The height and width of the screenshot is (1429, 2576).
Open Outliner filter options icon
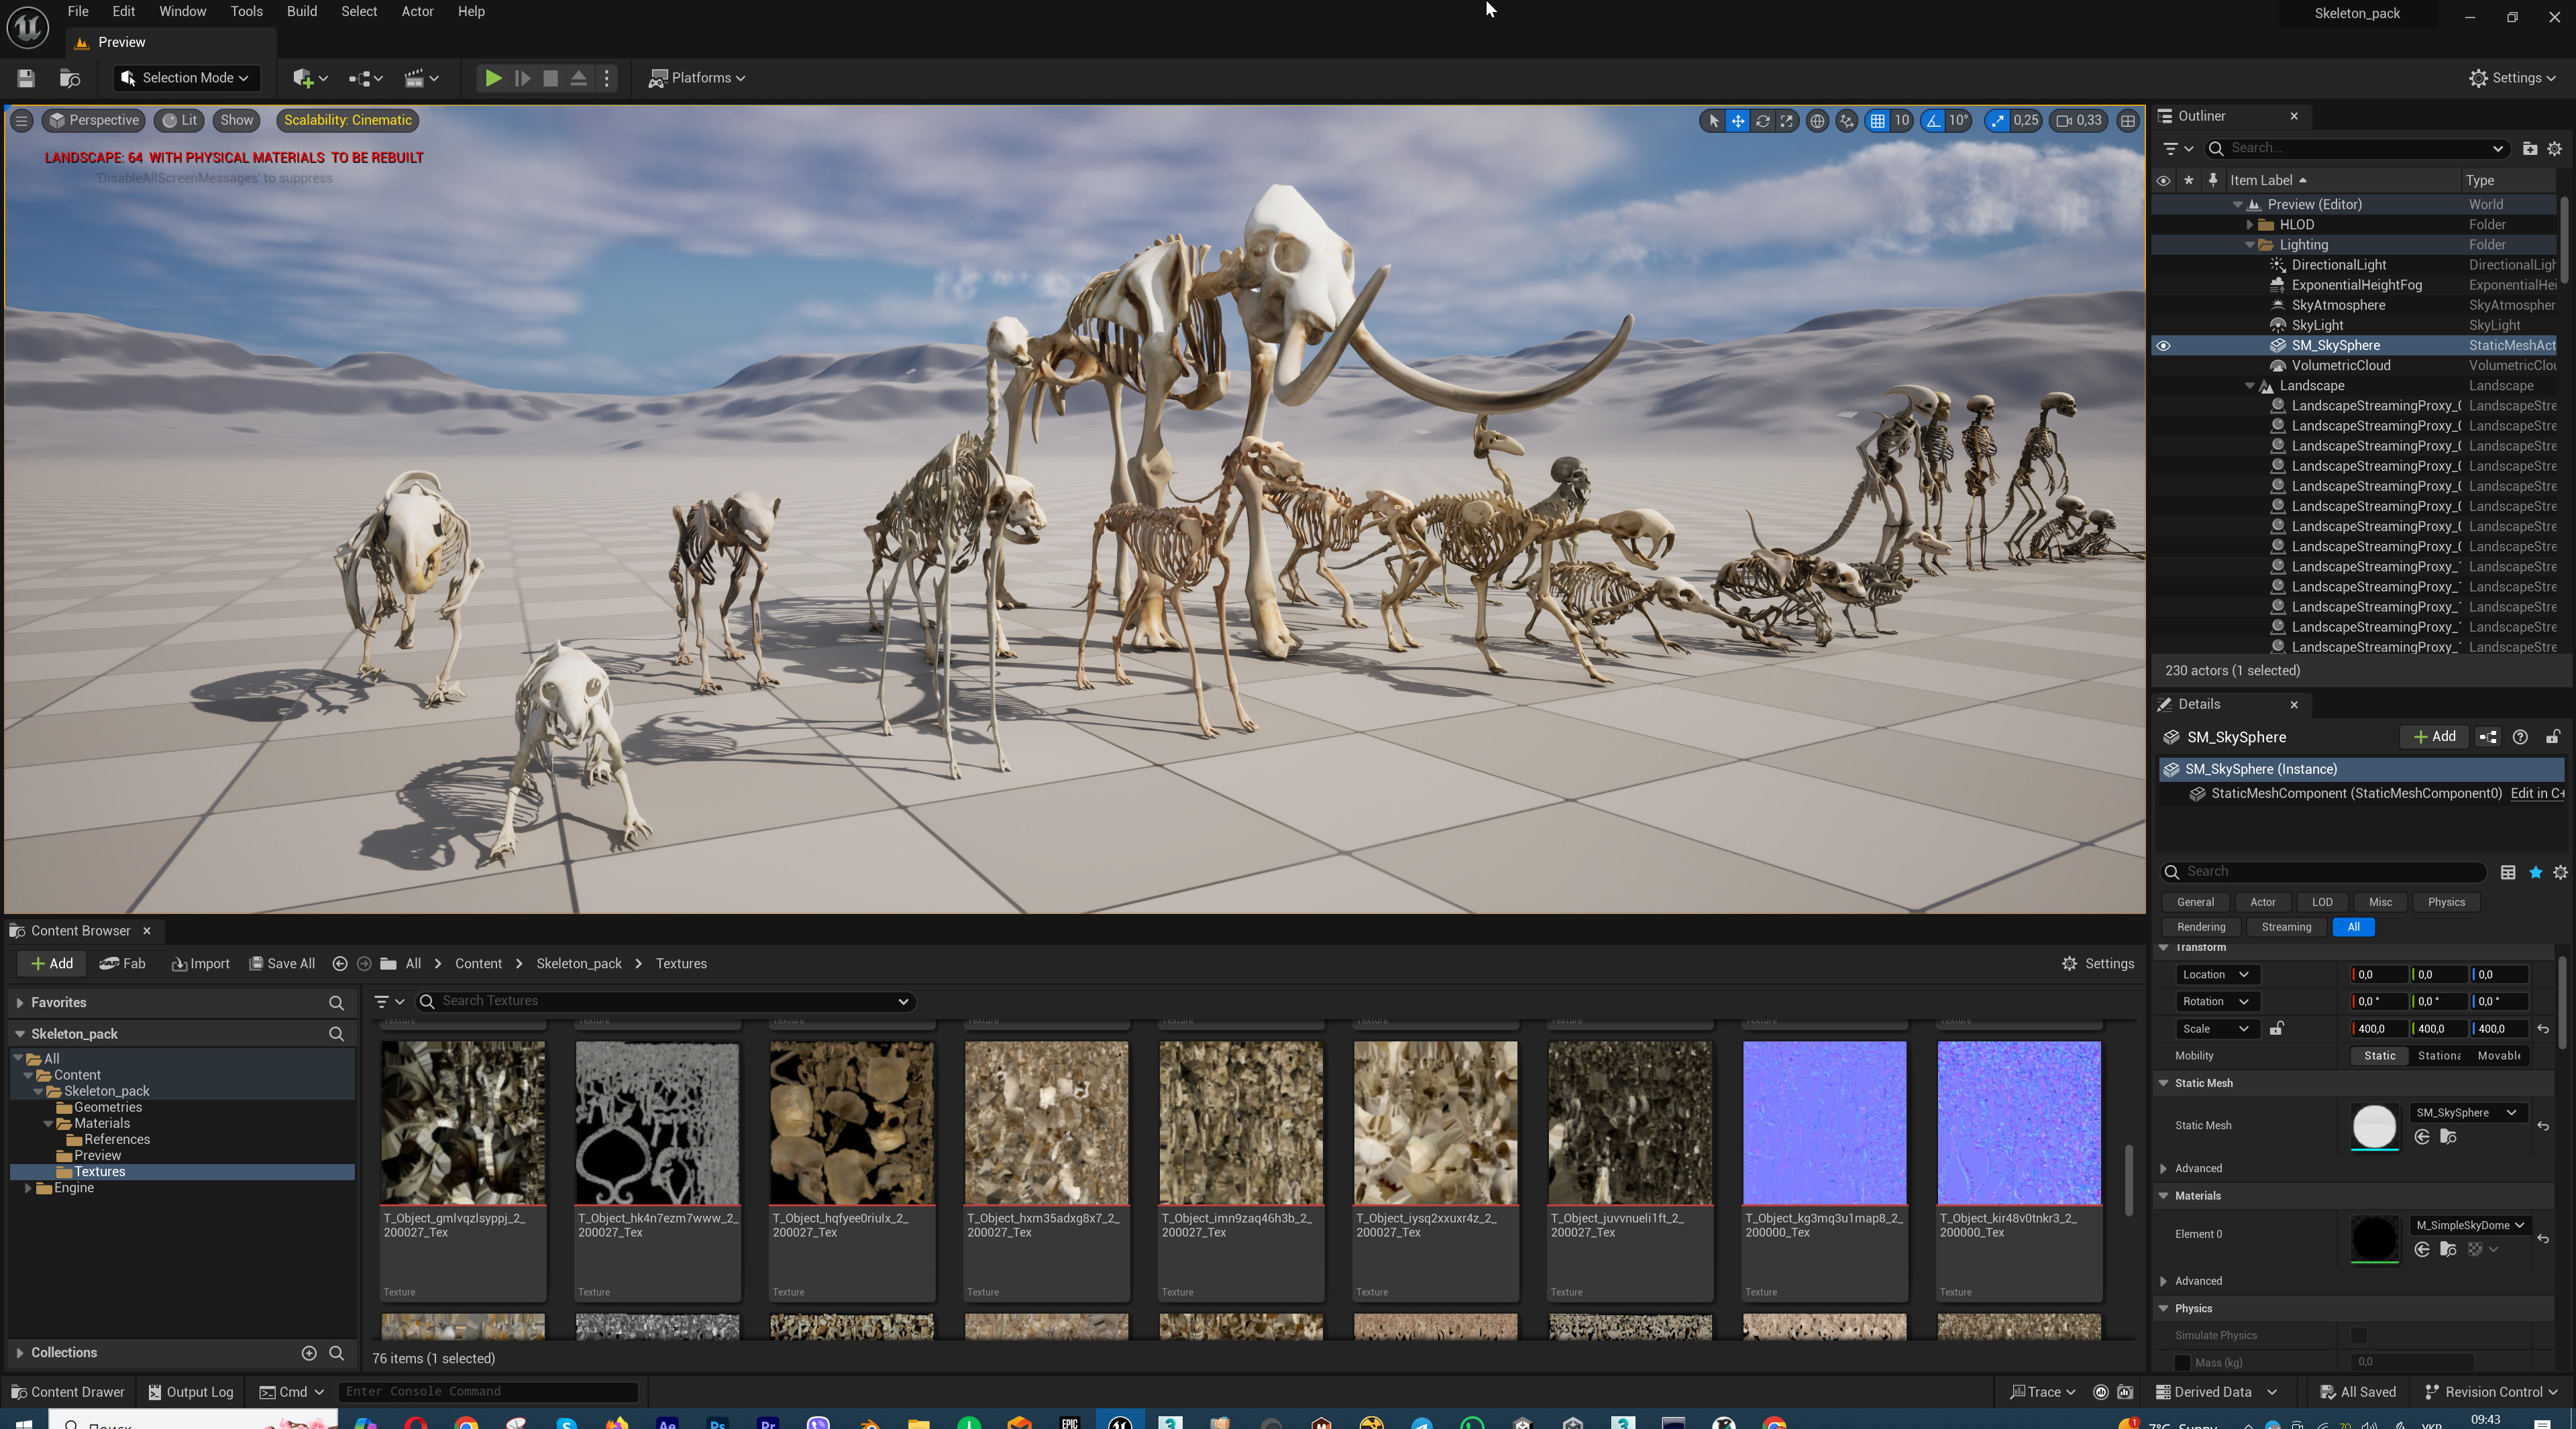(x=2177, y=148)
